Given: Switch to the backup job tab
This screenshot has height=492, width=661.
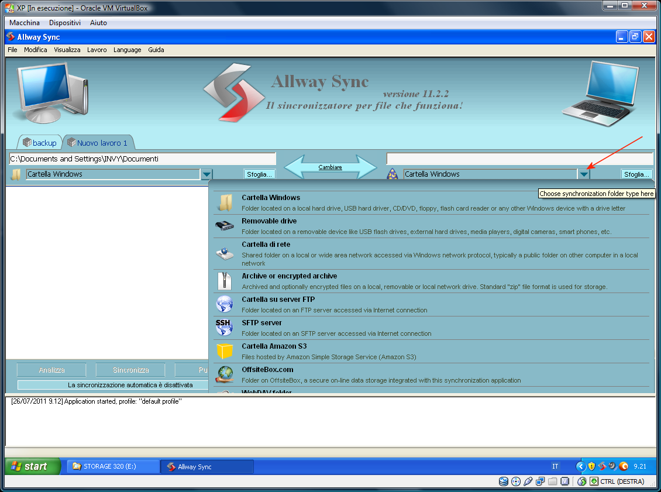Looking at the screenshot, I should click(40, 143).
